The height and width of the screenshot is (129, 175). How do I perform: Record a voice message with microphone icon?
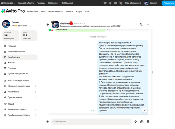click(x=148, y=122)
